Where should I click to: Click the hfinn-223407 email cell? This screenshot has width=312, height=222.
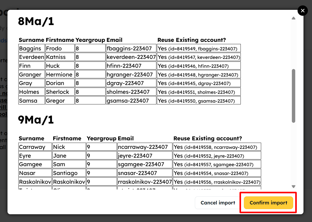131,66
